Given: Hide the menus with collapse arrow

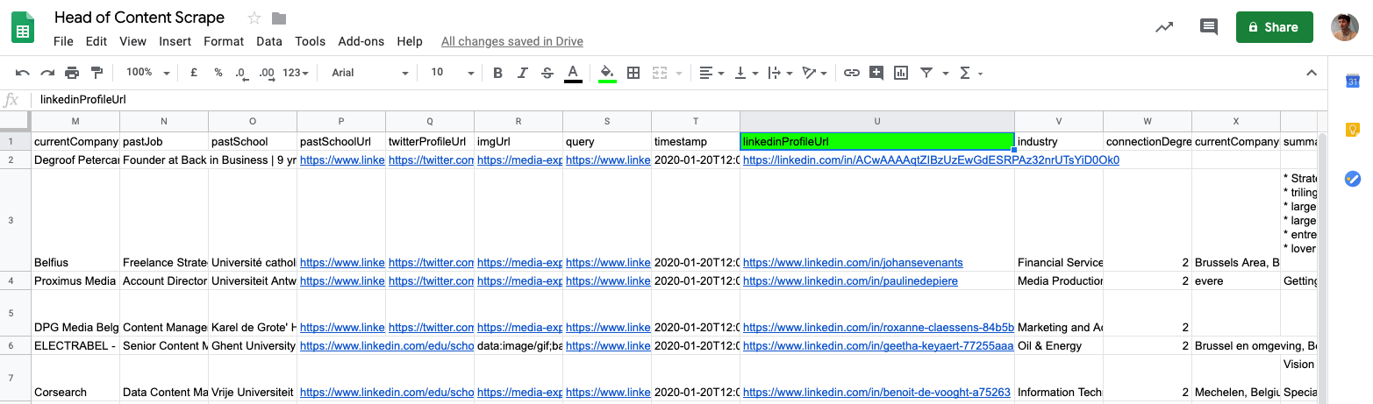Looking at the screenshot, I should point(1311,73).
